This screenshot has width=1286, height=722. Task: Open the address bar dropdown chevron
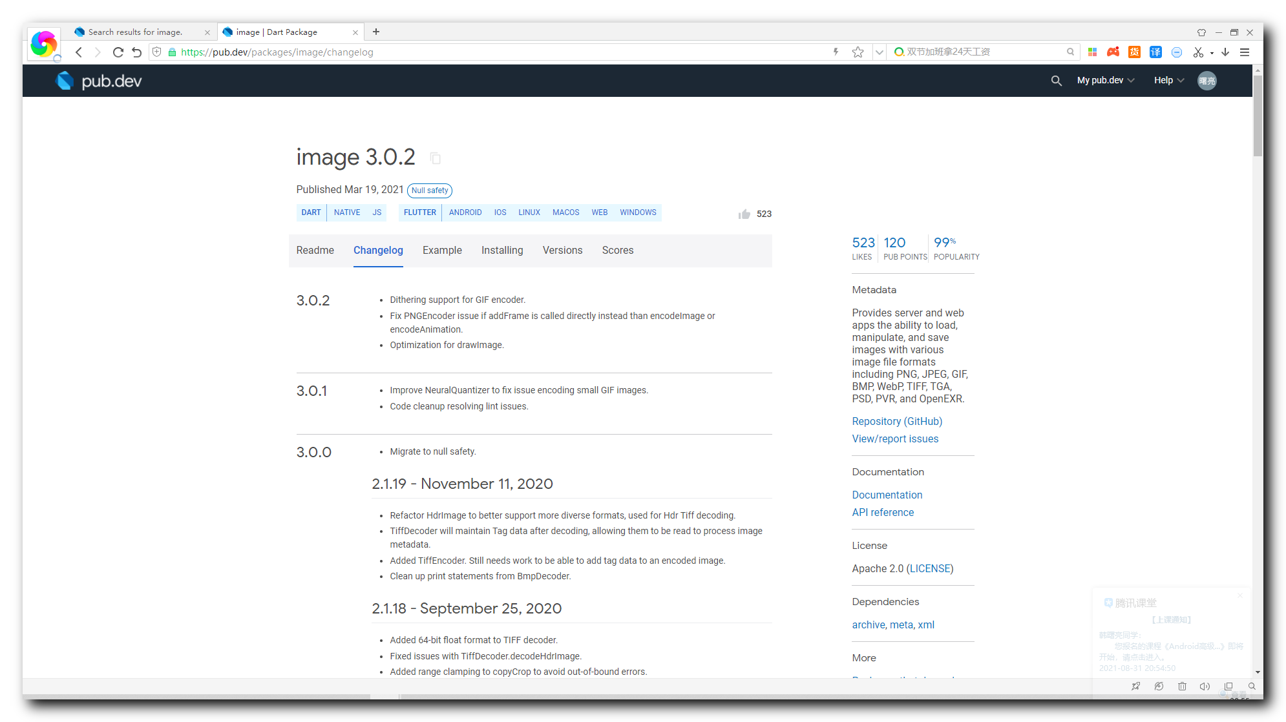(x=880, y=52)
